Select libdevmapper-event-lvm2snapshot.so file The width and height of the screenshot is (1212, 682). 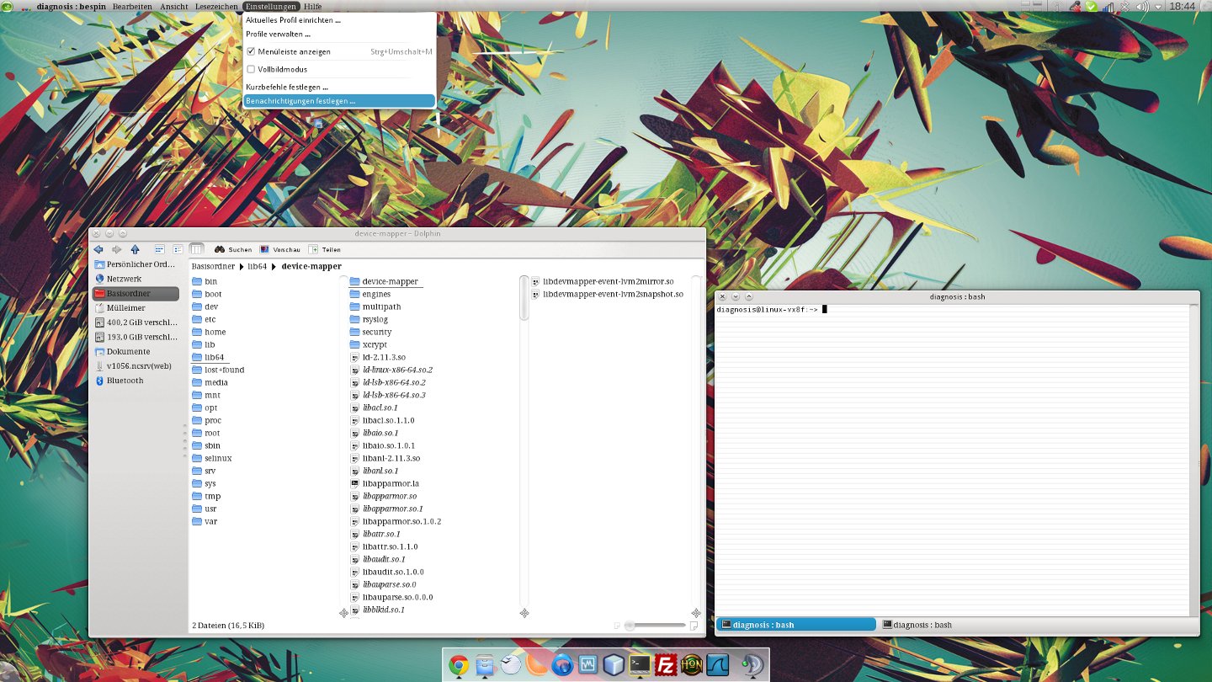coord(607,294)
